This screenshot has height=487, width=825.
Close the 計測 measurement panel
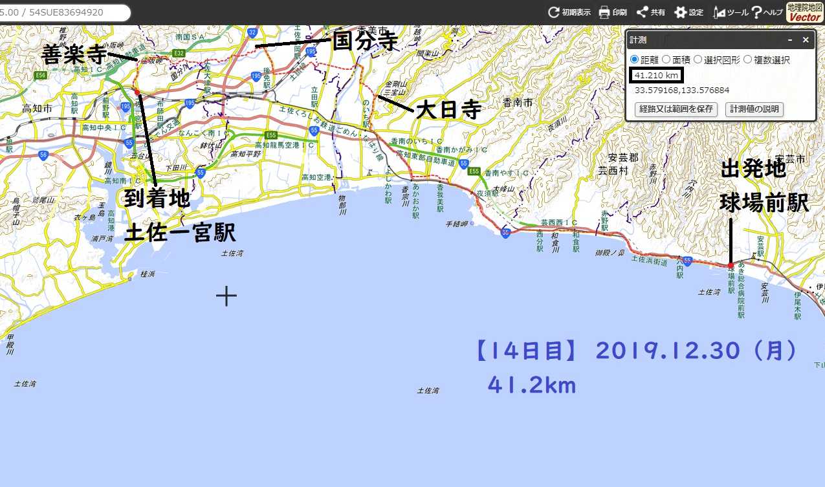point(806,40)
